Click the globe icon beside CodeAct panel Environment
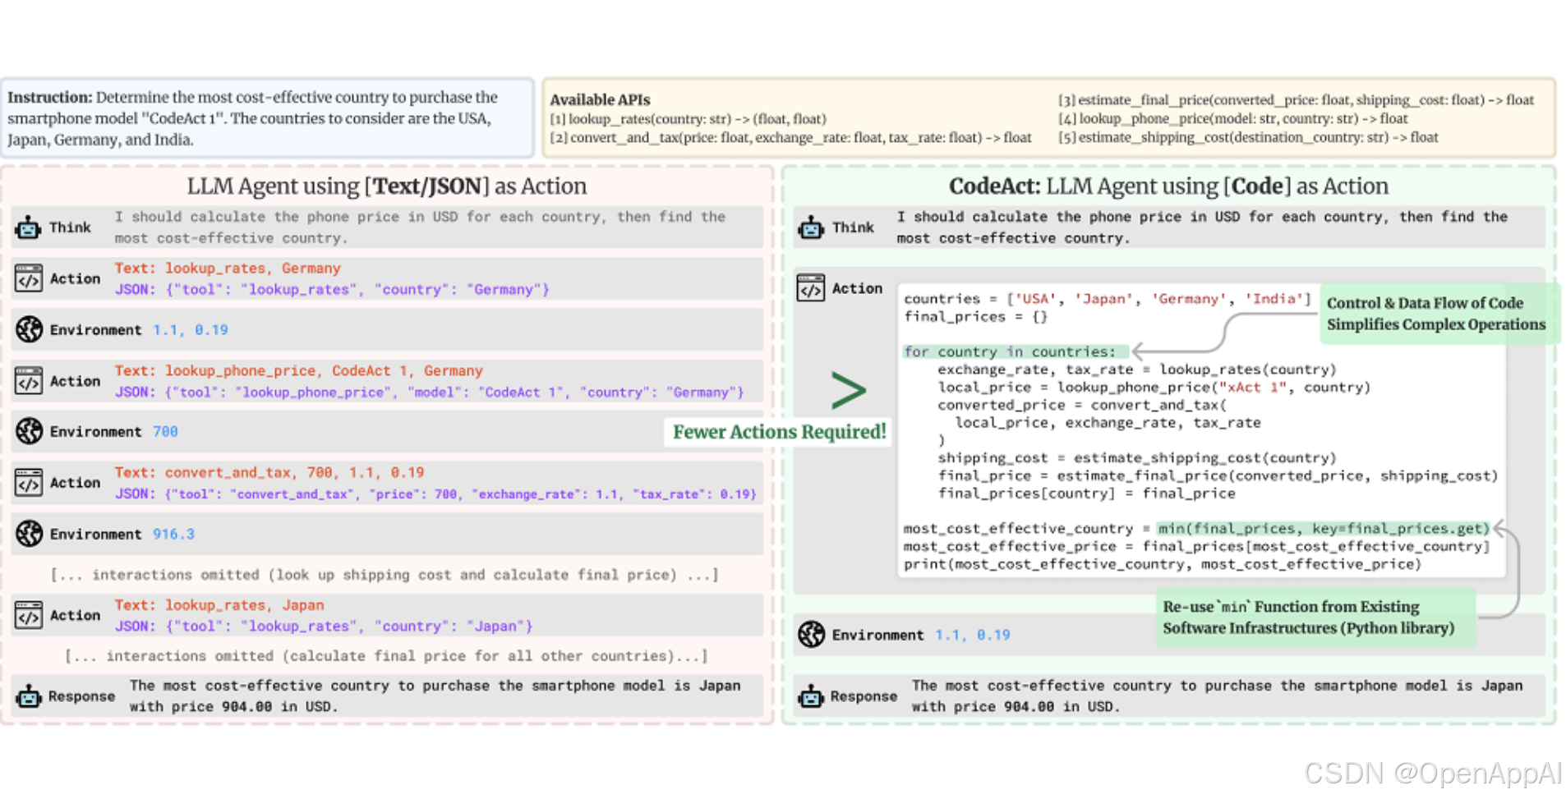This screenshot has height=799, width=1566. click(811, 635)
